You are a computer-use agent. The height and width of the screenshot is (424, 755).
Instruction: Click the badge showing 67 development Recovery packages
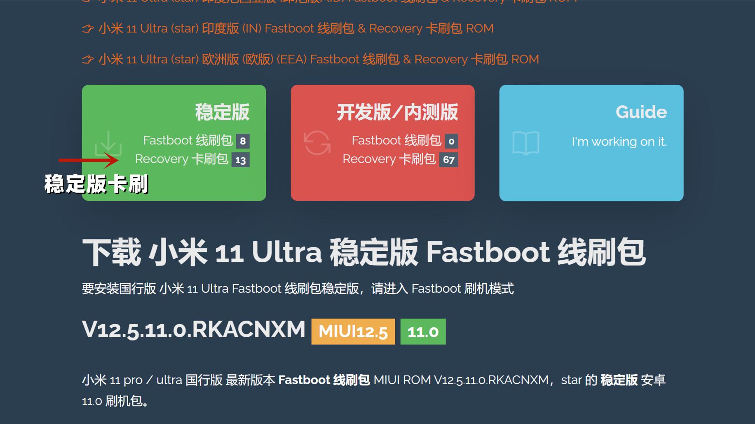449,160
